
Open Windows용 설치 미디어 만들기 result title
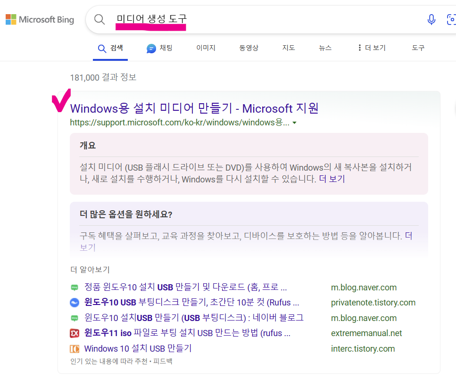point(194,108)
